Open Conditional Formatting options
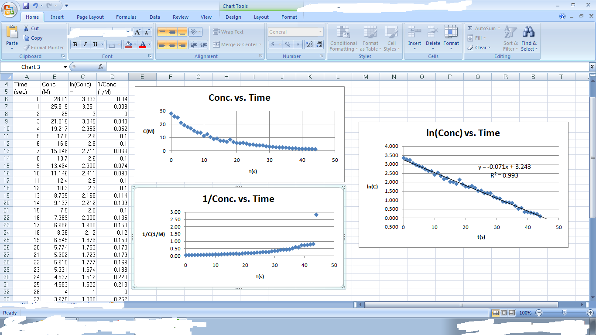Image resolution: width=596 pixels, height=335 pixels. (x=343, y=39)
